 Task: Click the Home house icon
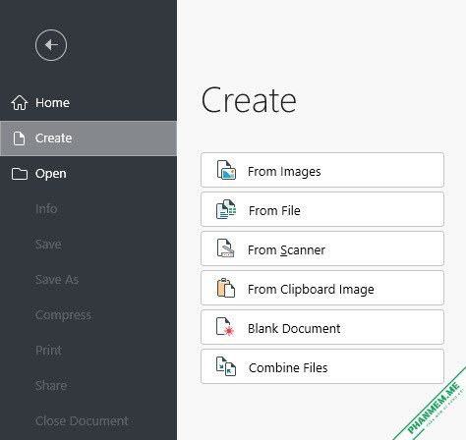tap(20, 103)
